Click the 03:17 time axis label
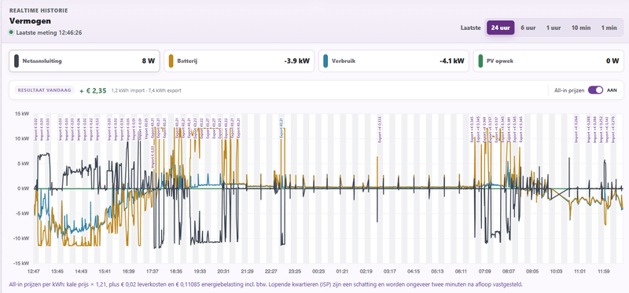Viewport: 629px width, 293px height. click(389, 271)
